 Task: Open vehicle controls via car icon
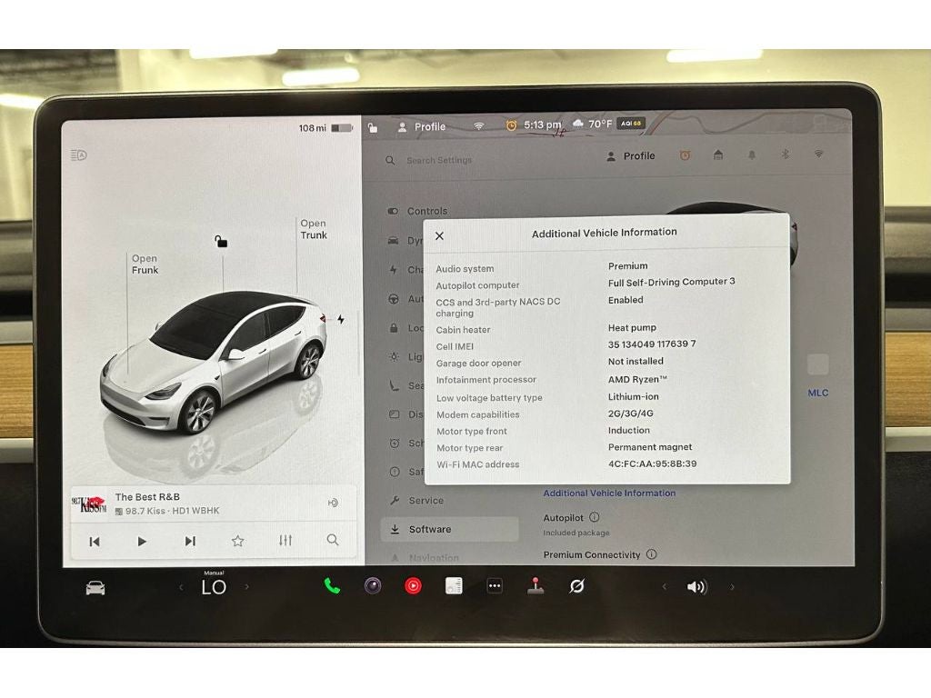click(95, 588)
